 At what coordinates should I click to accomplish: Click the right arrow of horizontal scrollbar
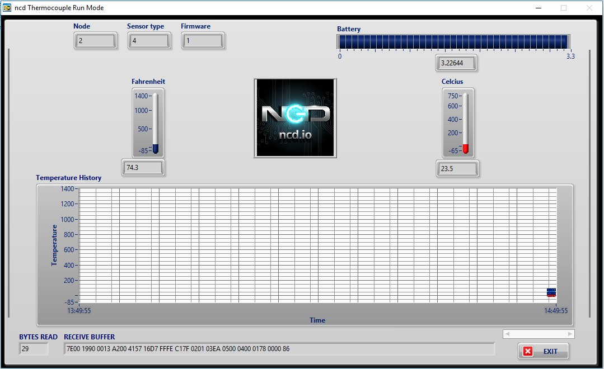pyautogui.click(x=570, y=334)
